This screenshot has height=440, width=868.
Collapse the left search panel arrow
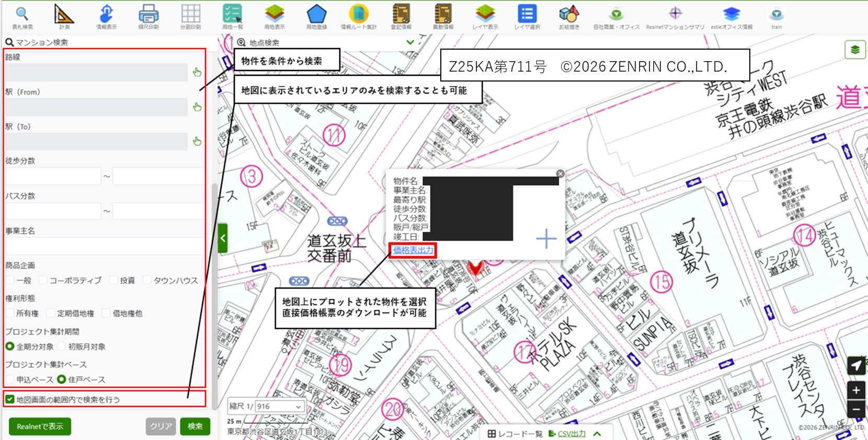223,238
